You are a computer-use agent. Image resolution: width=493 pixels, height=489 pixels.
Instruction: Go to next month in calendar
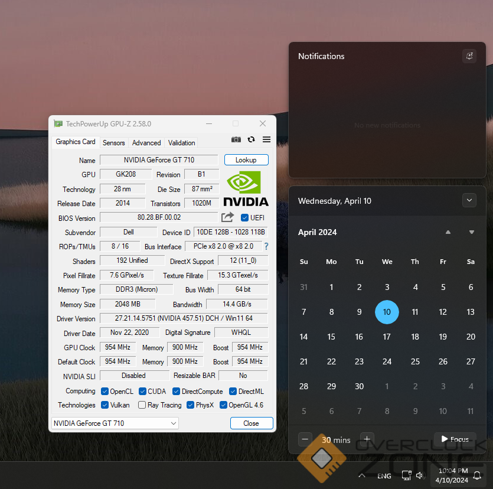pyautogui.click(x=471, y=232)
